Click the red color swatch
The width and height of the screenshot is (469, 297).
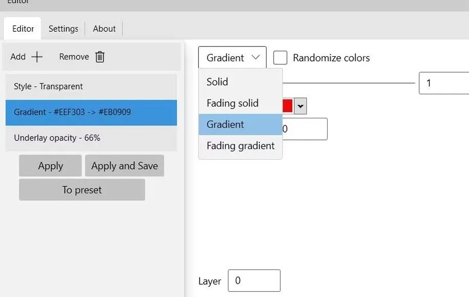click(x=288, y=106)
